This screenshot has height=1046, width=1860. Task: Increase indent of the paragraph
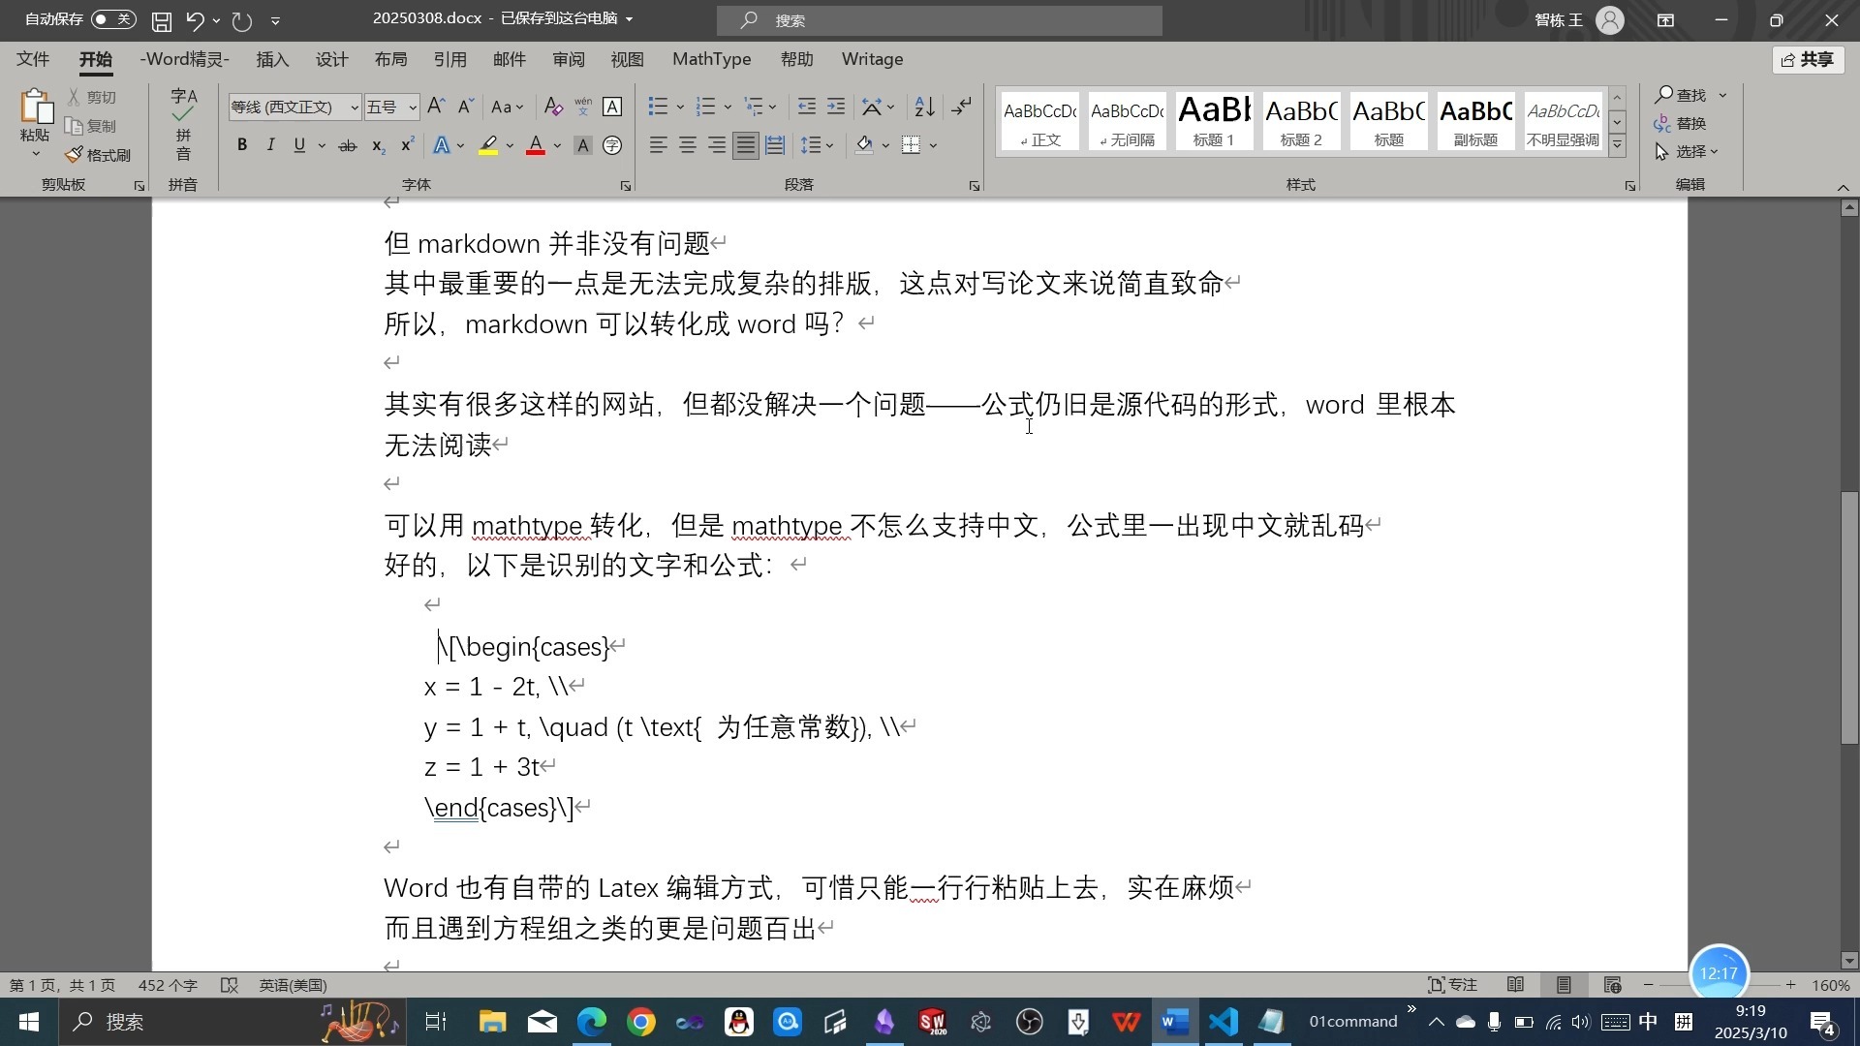point(836,107)
